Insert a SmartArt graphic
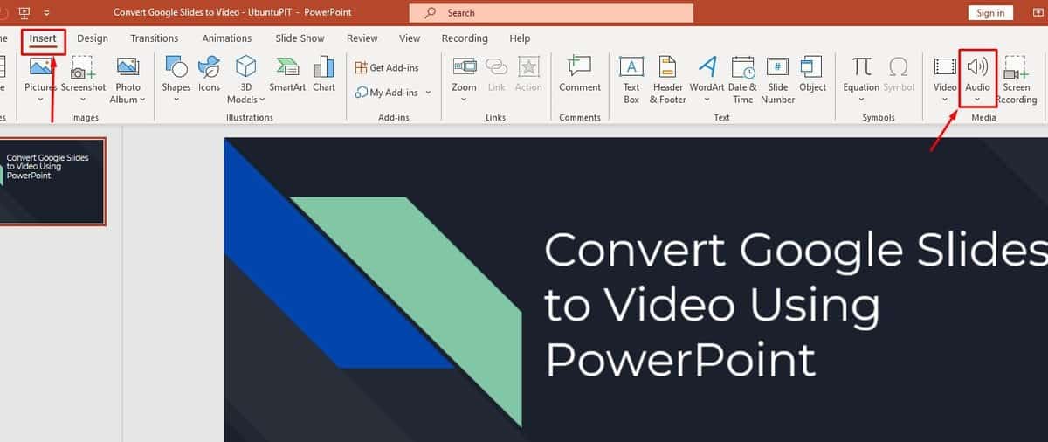The image size is (1048, 442). (x=286, y=74)
